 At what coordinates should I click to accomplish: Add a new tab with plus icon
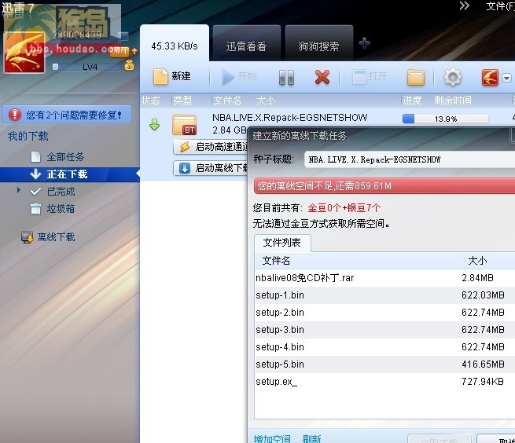point(364,43)
